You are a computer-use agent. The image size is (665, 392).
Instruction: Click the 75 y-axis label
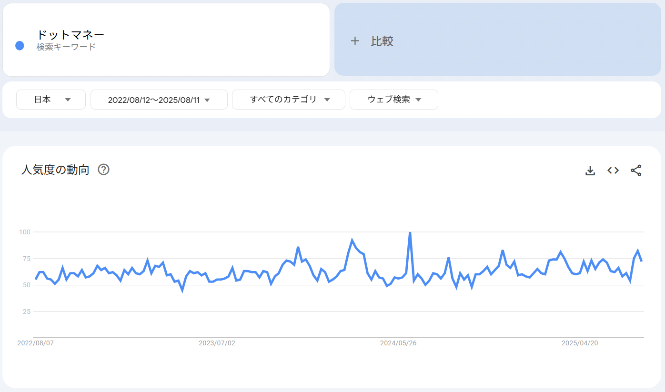26,259
